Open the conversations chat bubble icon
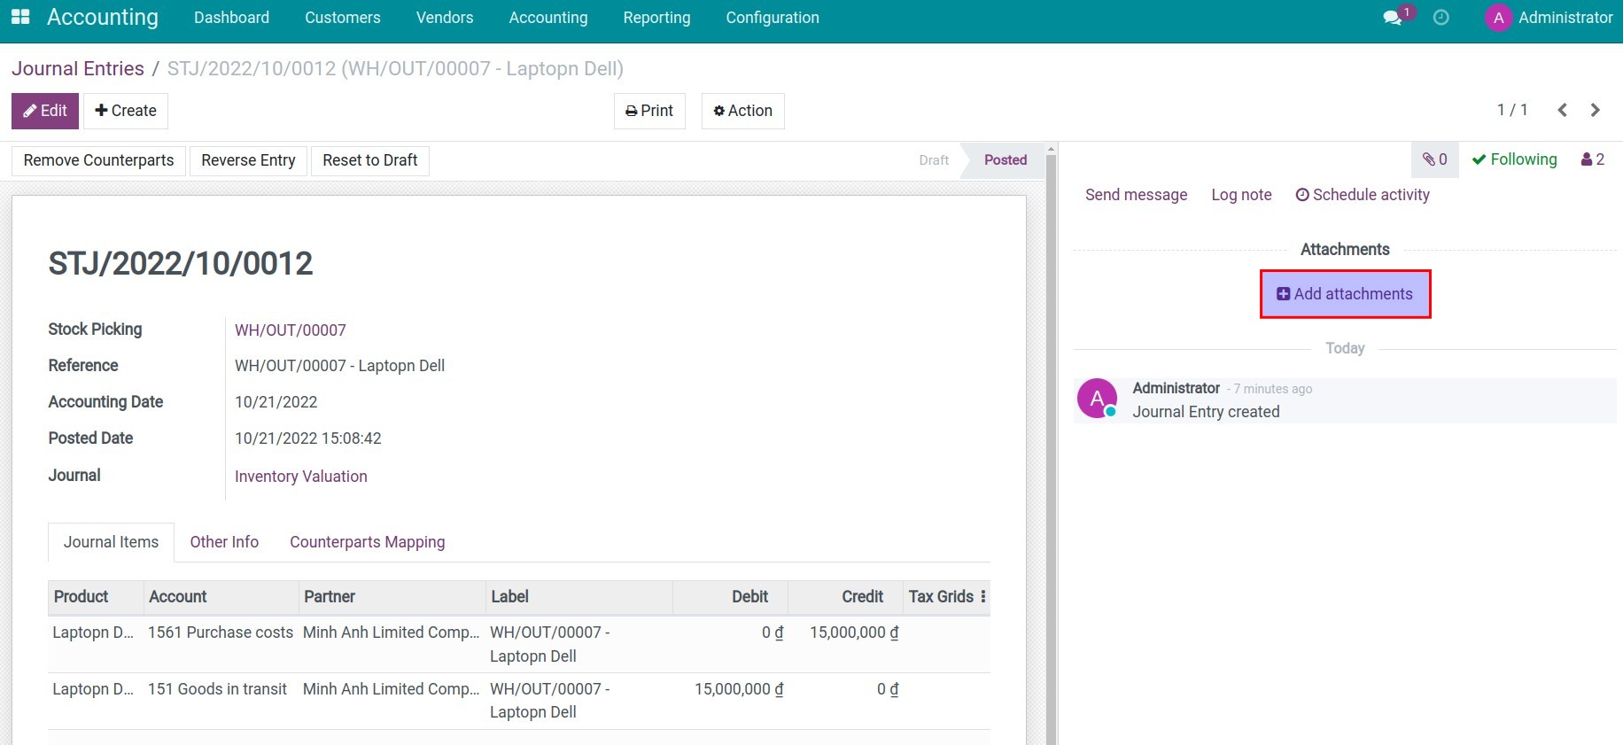The height and width of the screenshot is (745, 1623). (x=1393, y=18)
